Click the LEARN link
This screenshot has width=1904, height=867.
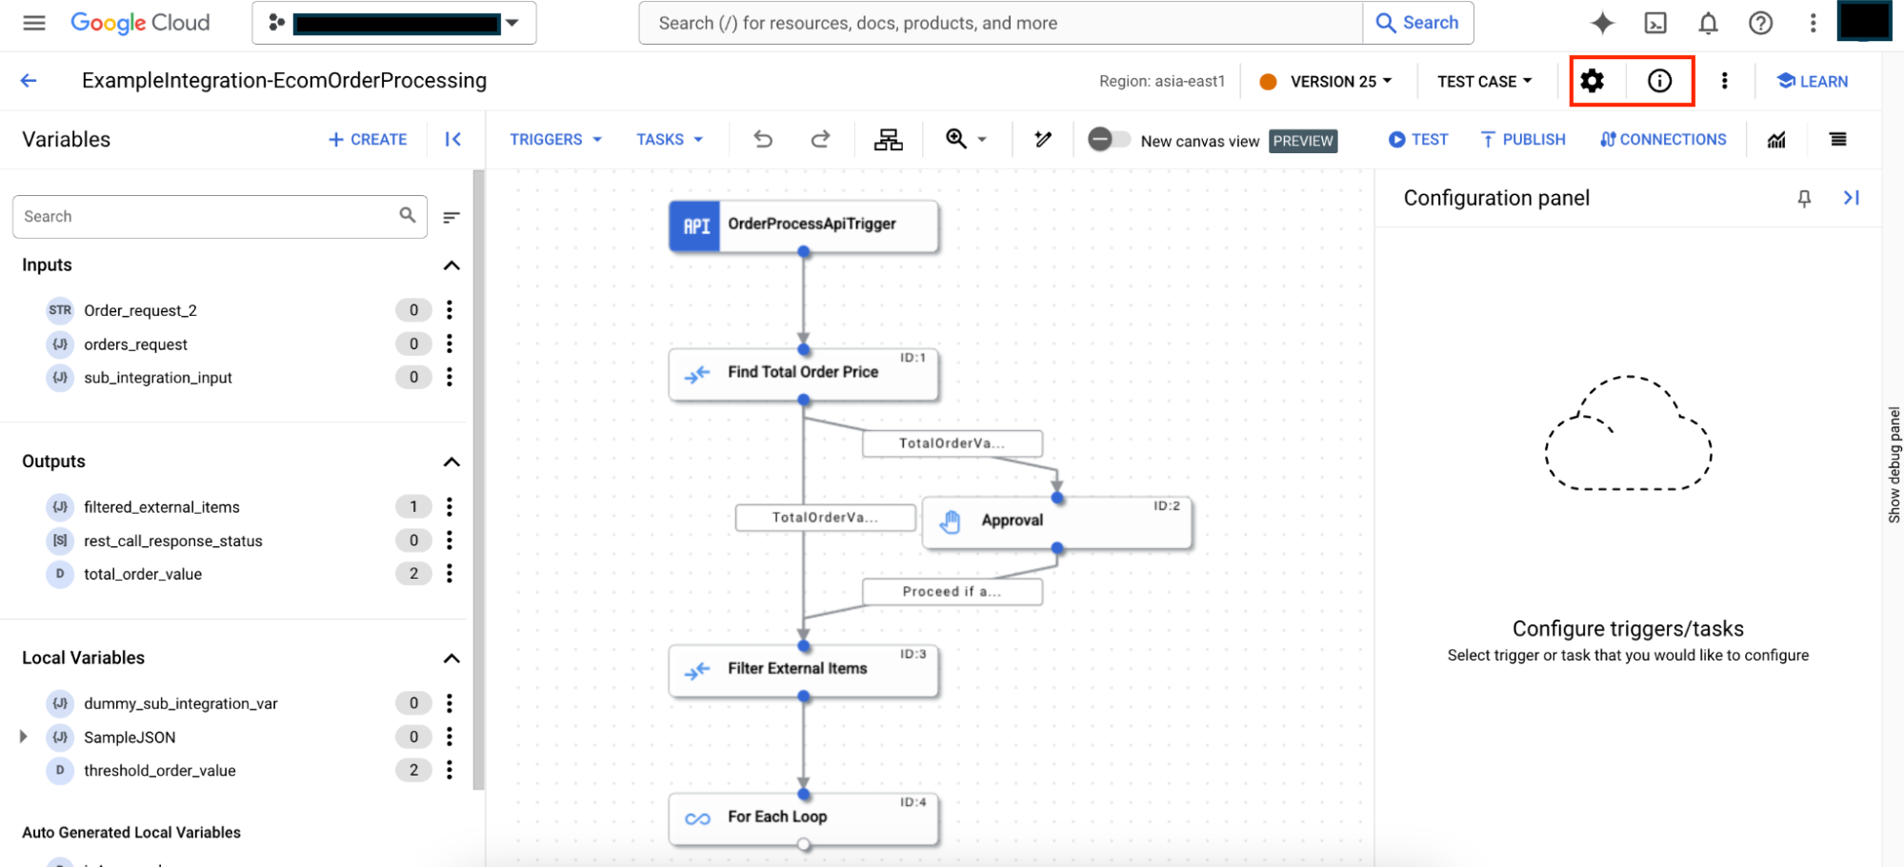[1811, 81]
